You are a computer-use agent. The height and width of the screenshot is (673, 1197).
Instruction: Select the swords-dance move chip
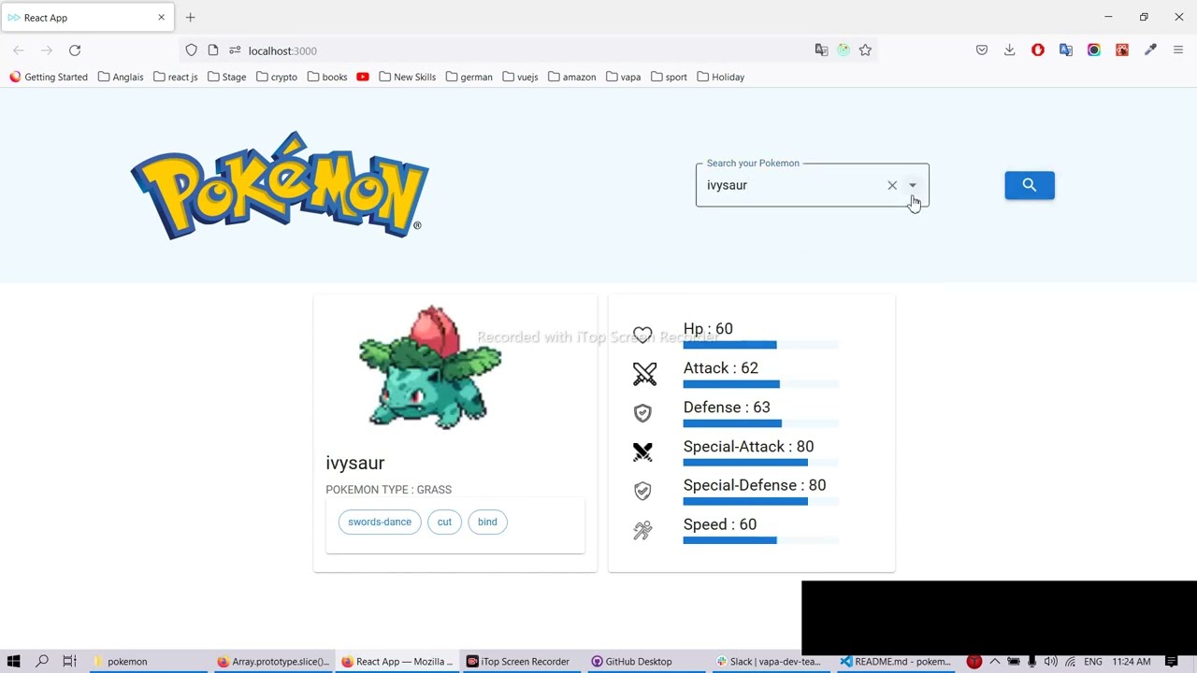[380, 522]
